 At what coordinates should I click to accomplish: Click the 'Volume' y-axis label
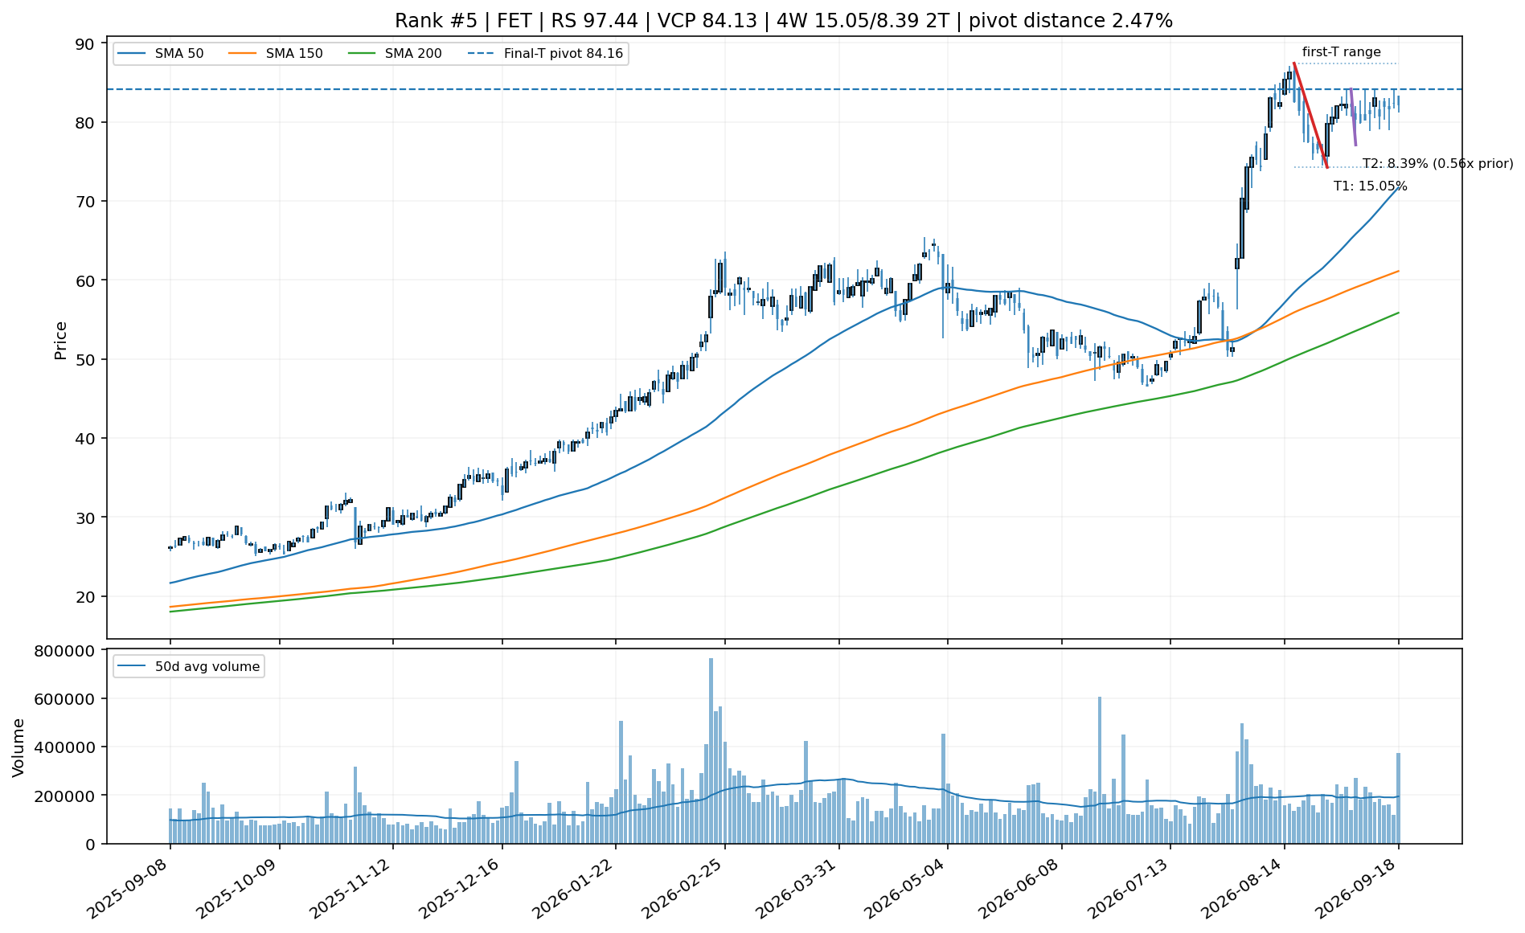click(18, 747)
